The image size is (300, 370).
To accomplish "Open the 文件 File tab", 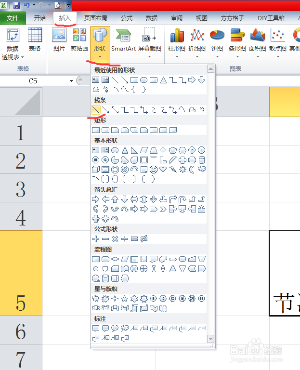I will pos(13,18).
